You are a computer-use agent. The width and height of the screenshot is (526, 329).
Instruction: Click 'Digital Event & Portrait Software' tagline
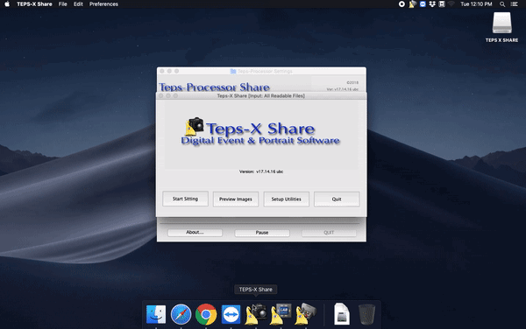pos(260,141)
